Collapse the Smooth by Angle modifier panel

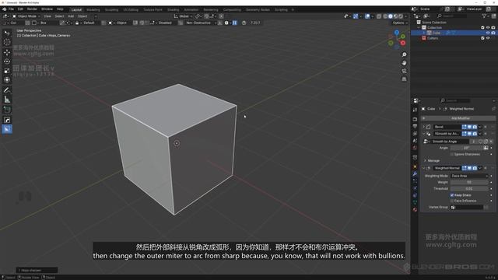(423, 134)
